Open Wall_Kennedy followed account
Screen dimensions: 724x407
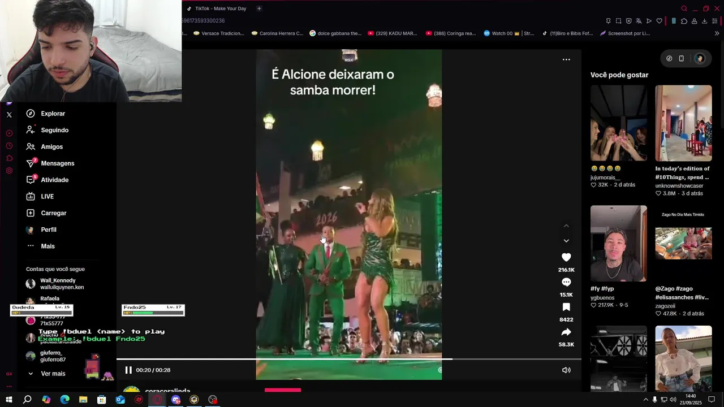55,284
